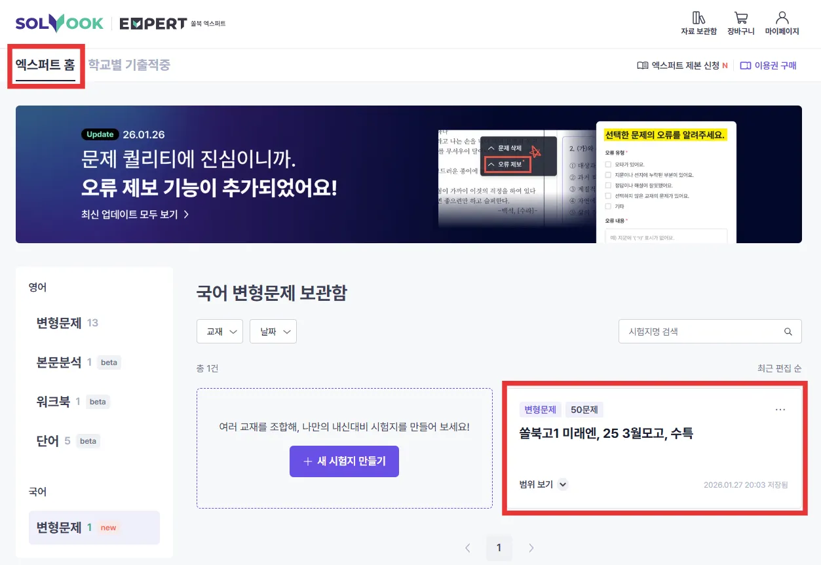Open the 쏠북고1 미래엔 exam card title
Viewport: 821px width, 565px height.
[606, 433]
